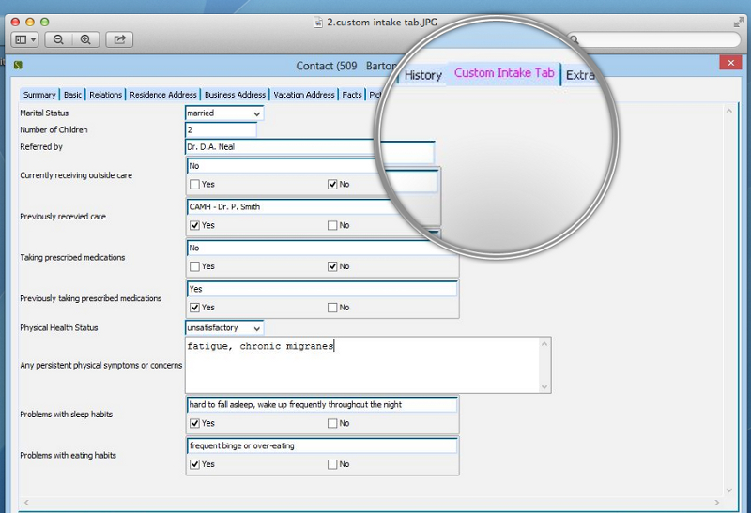Screen dimensions: 751x513
Task: Switch to the Summary tab
Action: 39,95
